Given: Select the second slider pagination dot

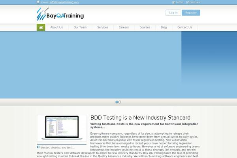Looking at the screenshot, I should pyautogui.click(x=120, y=102).
